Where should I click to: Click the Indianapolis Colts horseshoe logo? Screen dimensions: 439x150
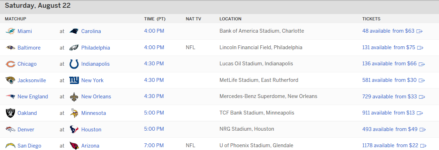pyautogui.click(x=74, y=64)
